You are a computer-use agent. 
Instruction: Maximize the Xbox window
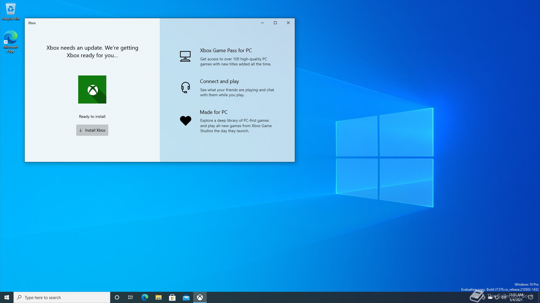click(275, 23)
